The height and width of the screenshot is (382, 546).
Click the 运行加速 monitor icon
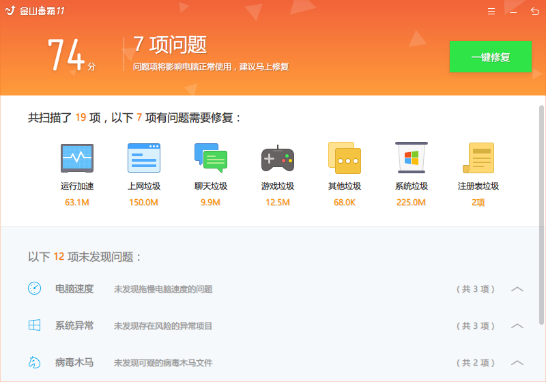[77, 158]
